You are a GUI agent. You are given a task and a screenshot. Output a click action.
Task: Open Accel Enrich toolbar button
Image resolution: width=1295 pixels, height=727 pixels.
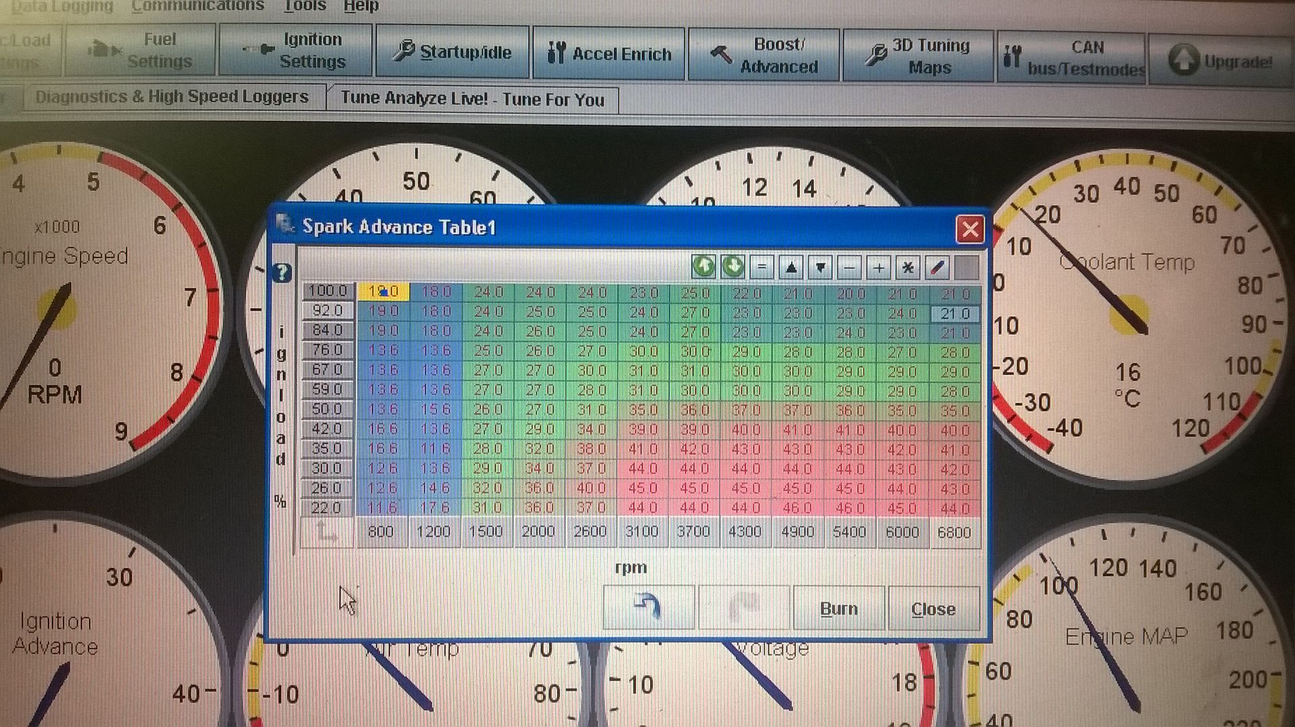pos(609,54)
